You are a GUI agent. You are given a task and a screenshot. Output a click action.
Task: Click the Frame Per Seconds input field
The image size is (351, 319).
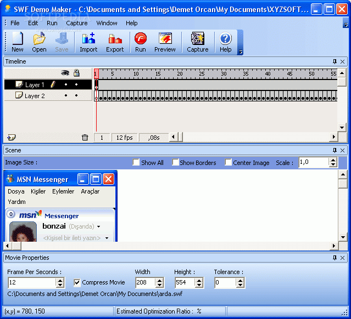pyautogui.click(x=32, y=283)
